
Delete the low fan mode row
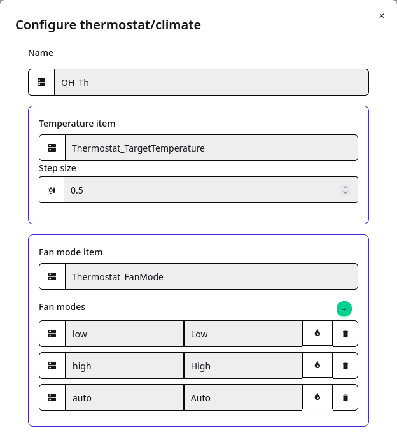tap(345, 334)
